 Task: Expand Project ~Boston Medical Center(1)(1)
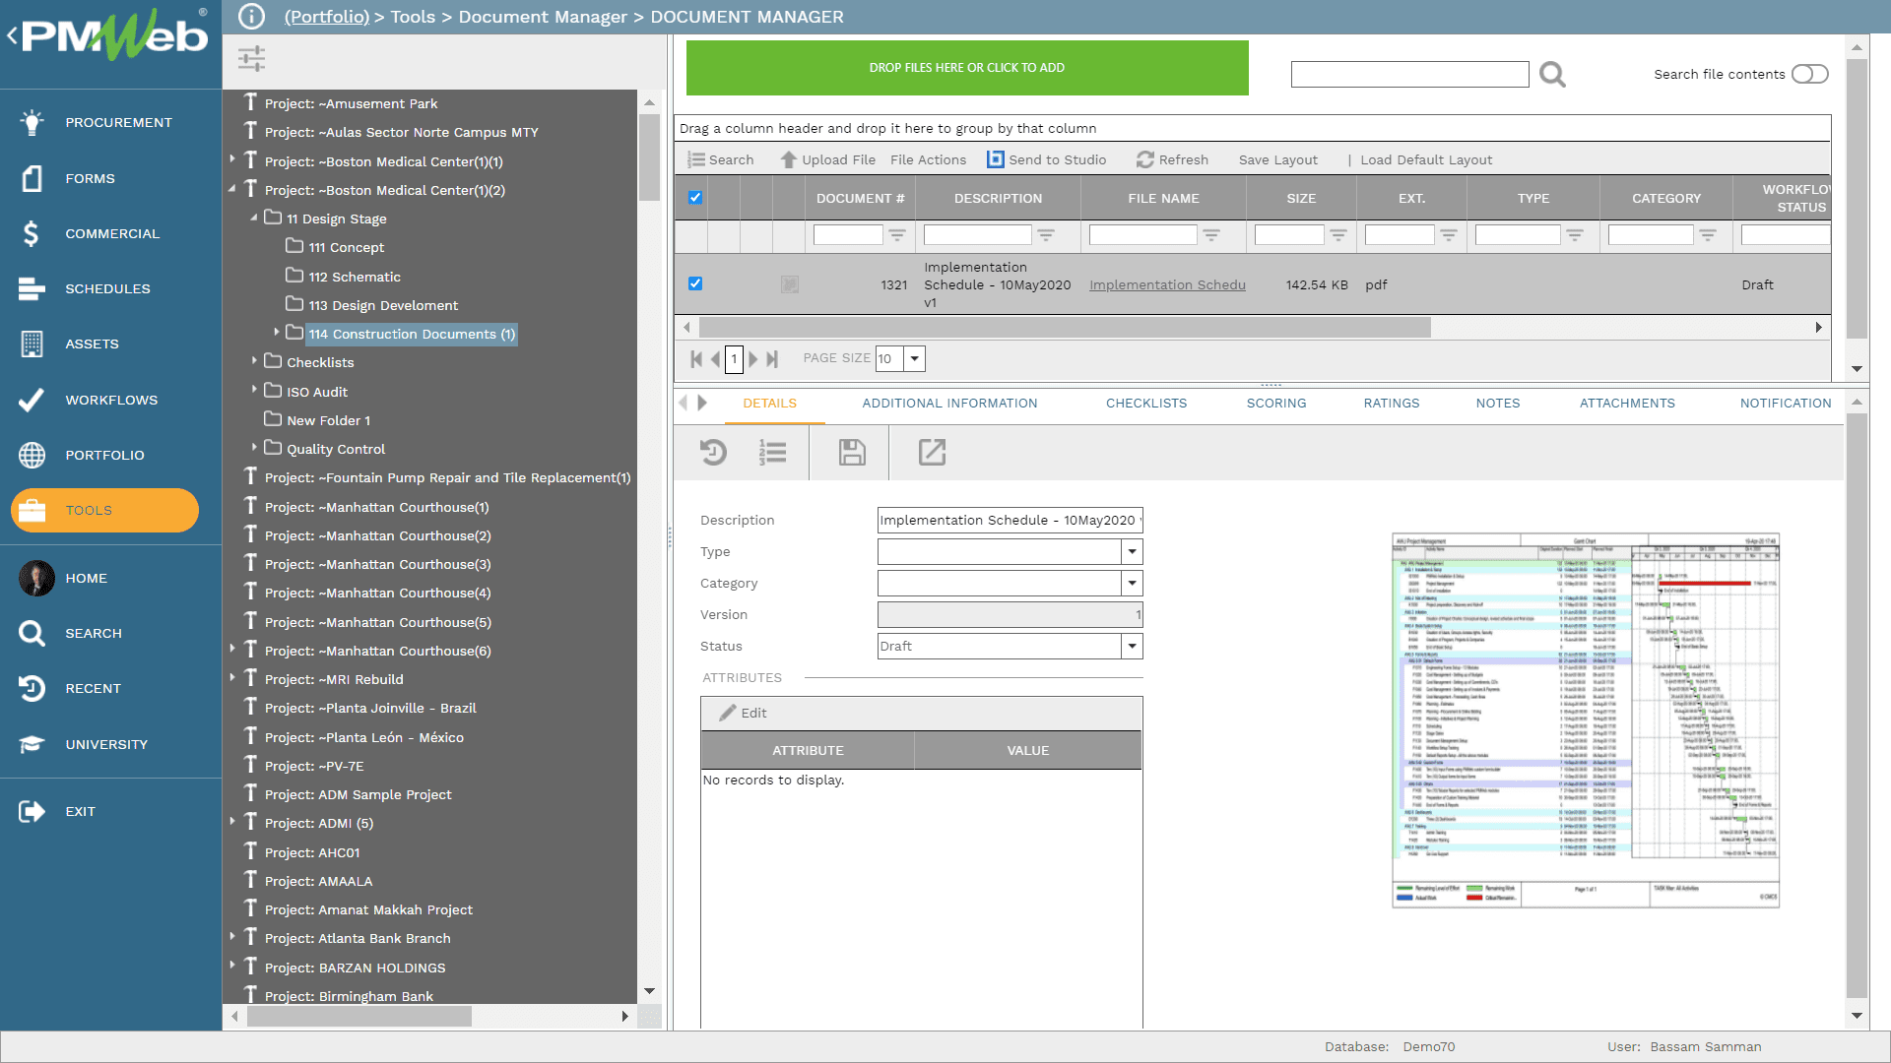coord(232,160)
